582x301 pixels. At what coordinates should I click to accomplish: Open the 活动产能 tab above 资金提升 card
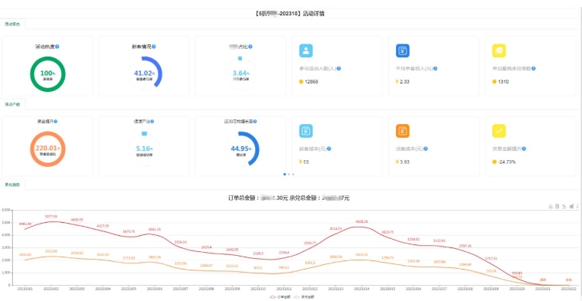12,105
